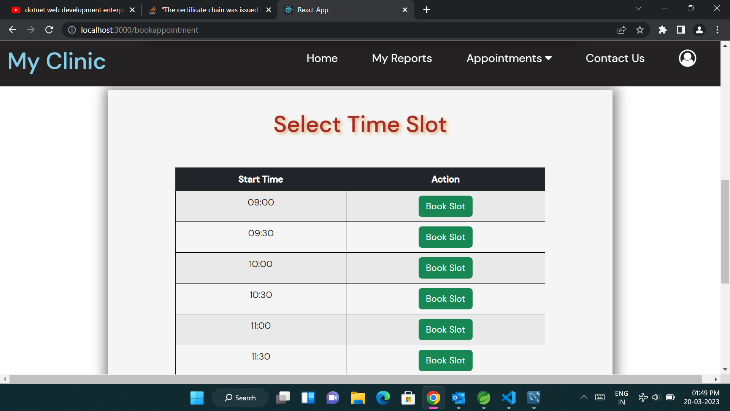730x411 pixels.
Task: Open the clock and date in system tray
Action: (x=702, y=398)
